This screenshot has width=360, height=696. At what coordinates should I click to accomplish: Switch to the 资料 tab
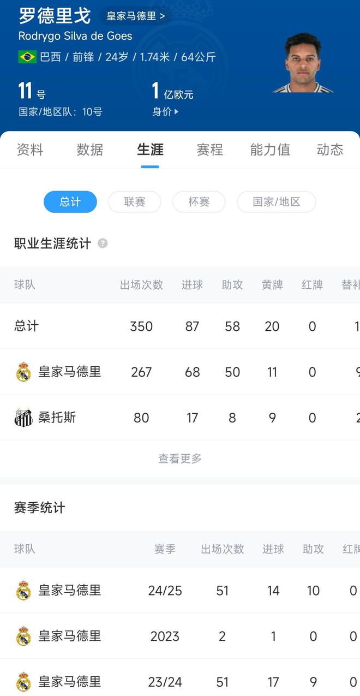click(30, 150)
